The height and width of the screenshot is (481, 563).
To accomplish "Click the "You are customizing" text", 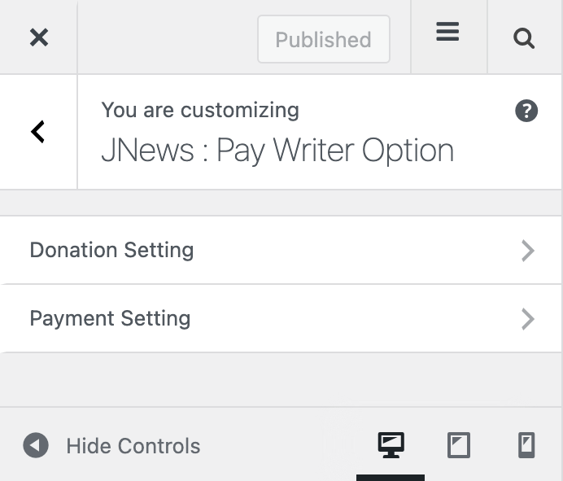I will tap(200, 110).
